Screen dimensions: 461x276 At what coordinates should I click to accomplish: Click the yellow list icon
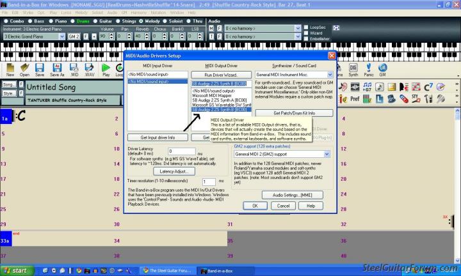392,87
